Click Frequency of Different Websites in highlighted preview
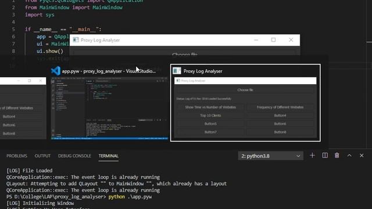372x209 pixels. tap(280, 107)
